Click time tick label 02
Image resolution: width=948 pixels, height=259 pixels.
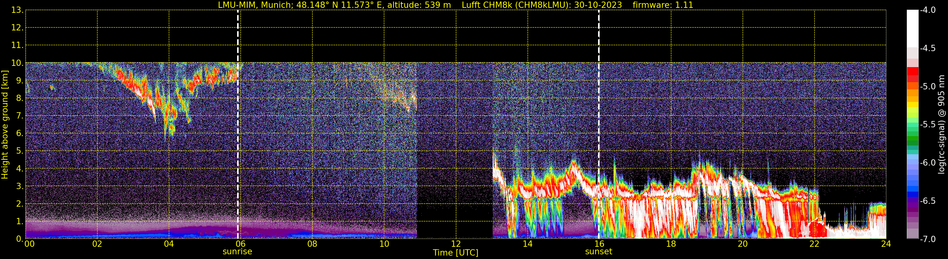97,244
